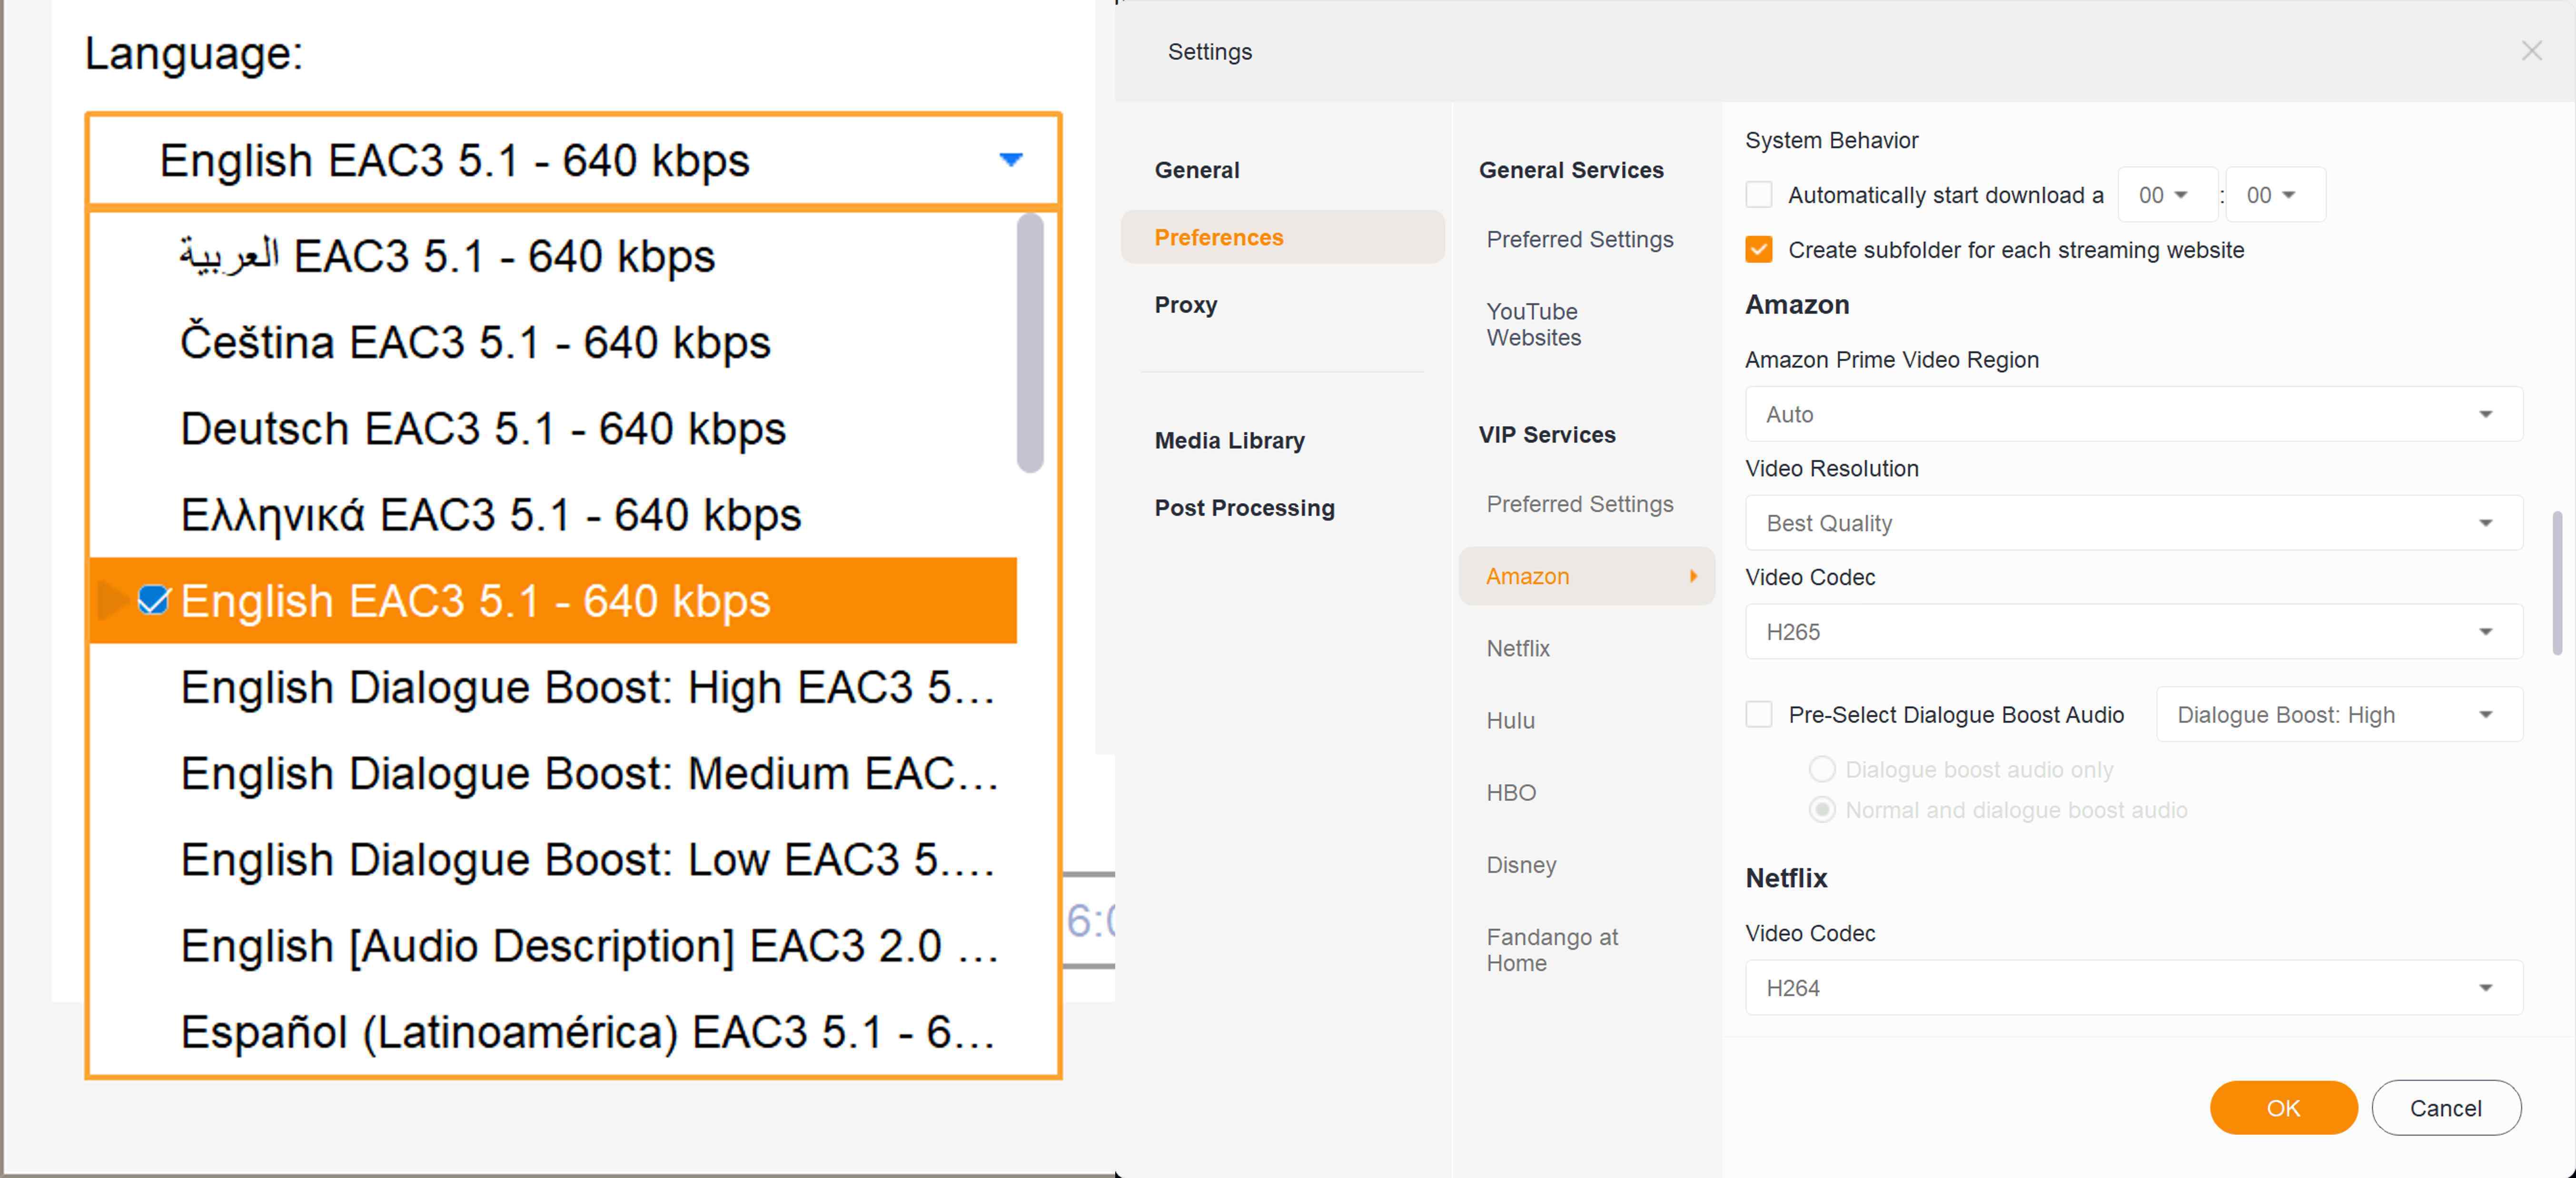
Task: Open the Media Library settings section
Action: [x=1229, y=440]
